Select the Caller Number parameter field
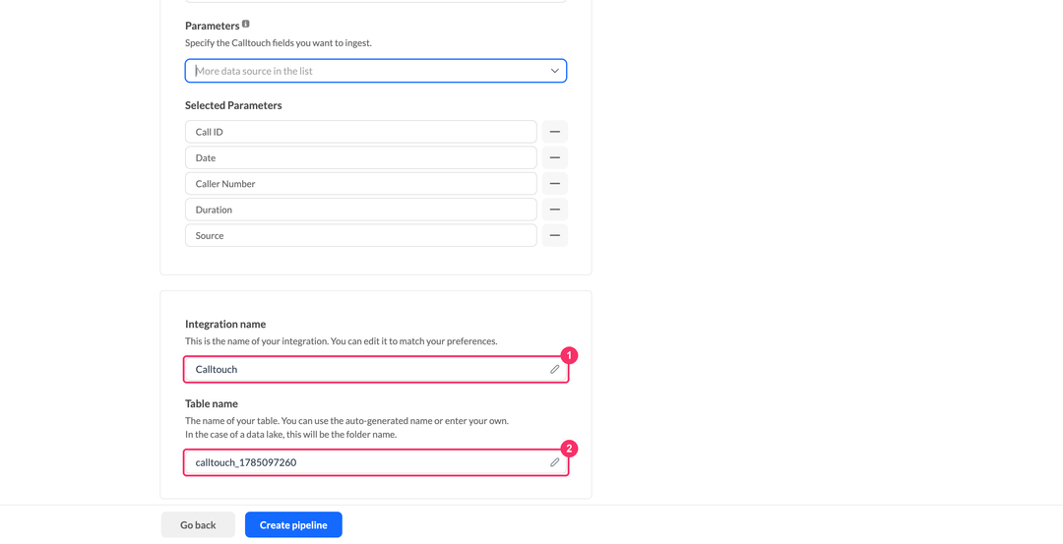This screenshot has width=1063, height=544. [360, 184]
